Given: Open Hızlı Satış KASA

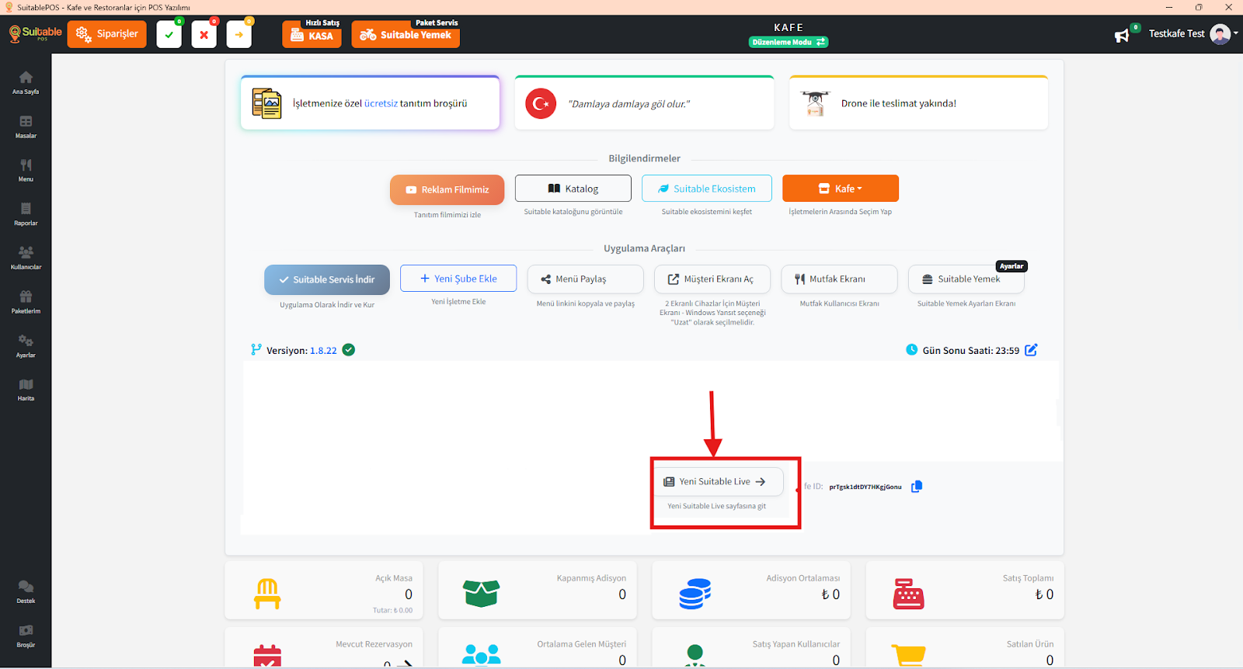Looking at the screenshot, I should (312, 34).
